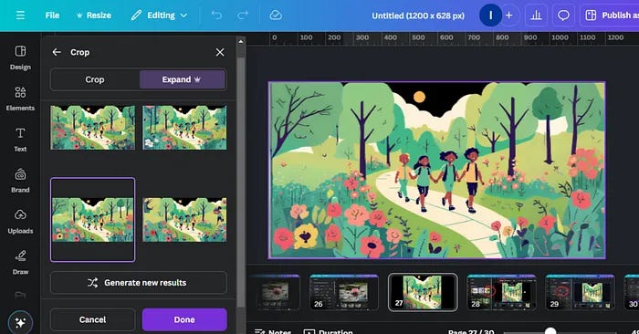Open page 30 thumbnail
The height and width of the screenshot is (334, 639).
[x=632, y=292]
